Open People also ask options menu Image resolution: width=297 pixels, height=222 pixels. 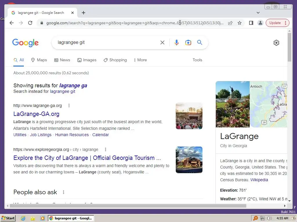coord(64,192)
